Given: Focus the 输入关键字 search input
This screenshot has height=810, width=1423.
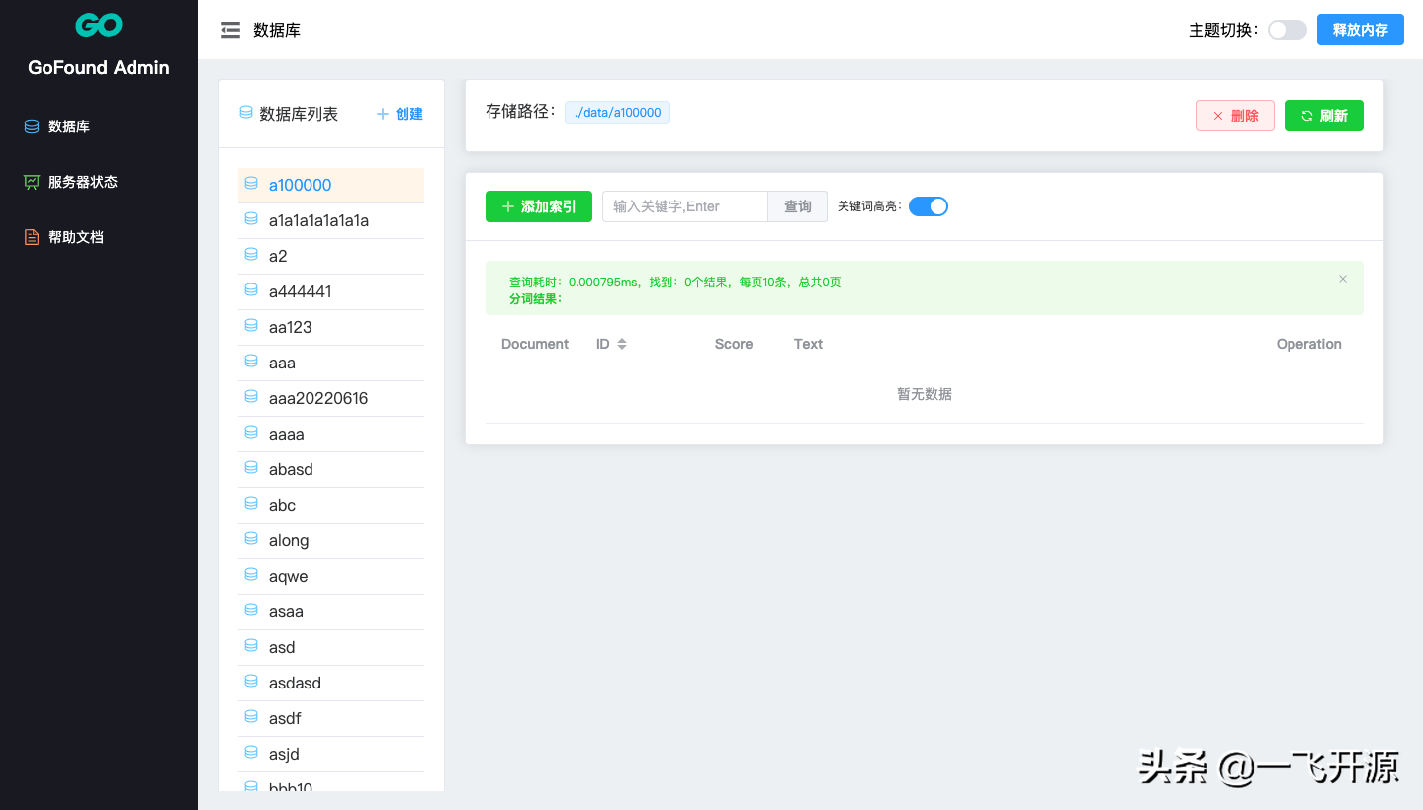Looking at the screenshot, I should tap(685, 206).
